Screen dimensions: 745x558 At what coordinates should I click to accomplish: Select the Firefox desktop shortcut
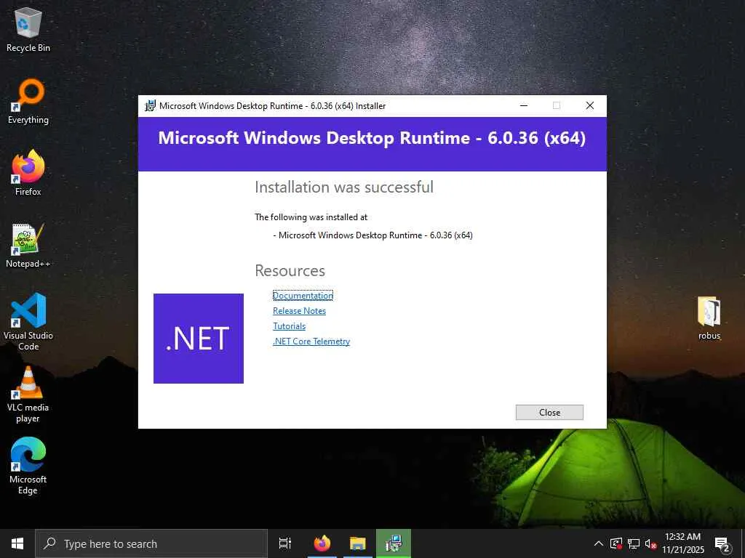(x=28, y=173)
